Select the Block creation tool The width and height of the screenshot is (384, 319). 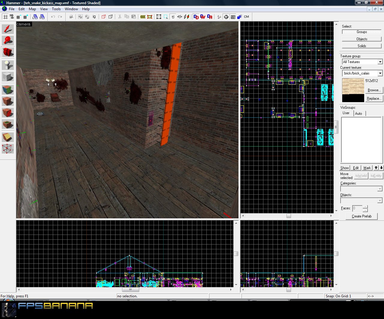8,77
